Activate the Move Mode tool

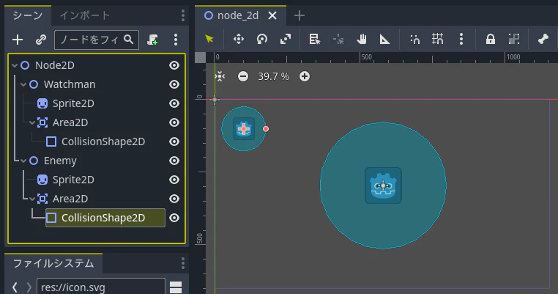pos(239,39)
